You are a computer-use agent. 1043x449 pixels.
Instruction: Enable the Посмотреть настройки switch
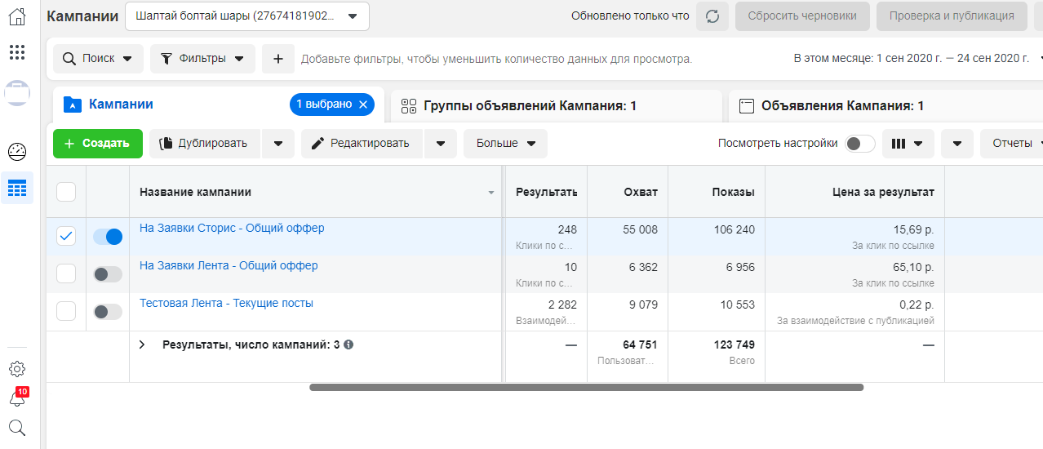click(859, 144)
